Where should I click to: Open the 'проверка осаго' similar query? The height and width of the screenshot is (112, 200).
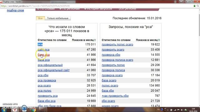[112, 75]
